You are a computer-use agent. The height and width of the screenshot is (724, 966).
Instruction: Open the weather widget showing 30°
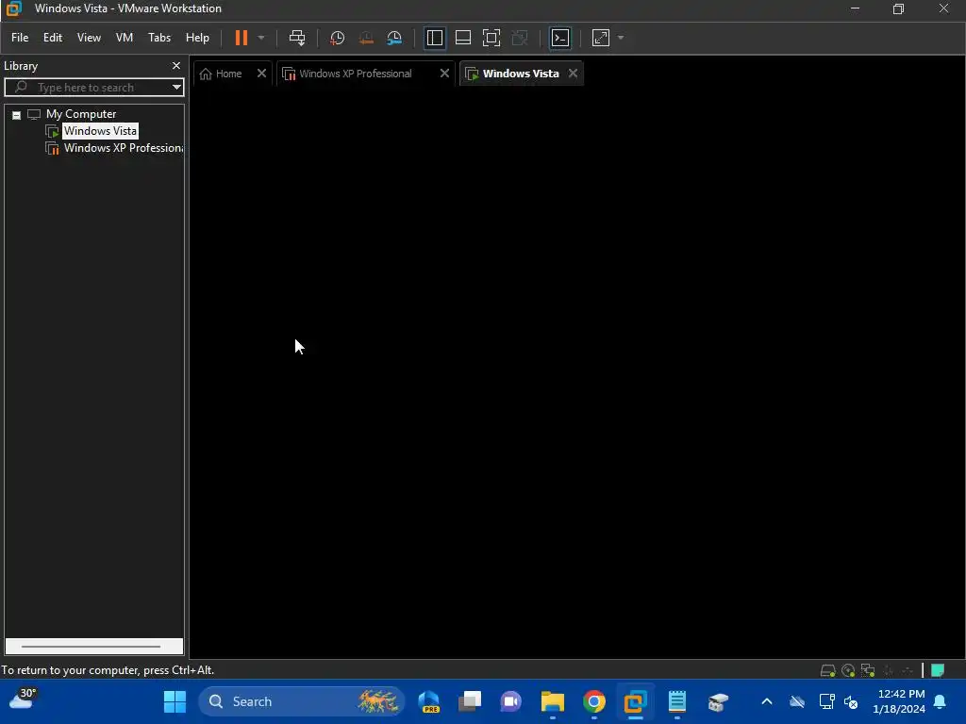[23, 700]
